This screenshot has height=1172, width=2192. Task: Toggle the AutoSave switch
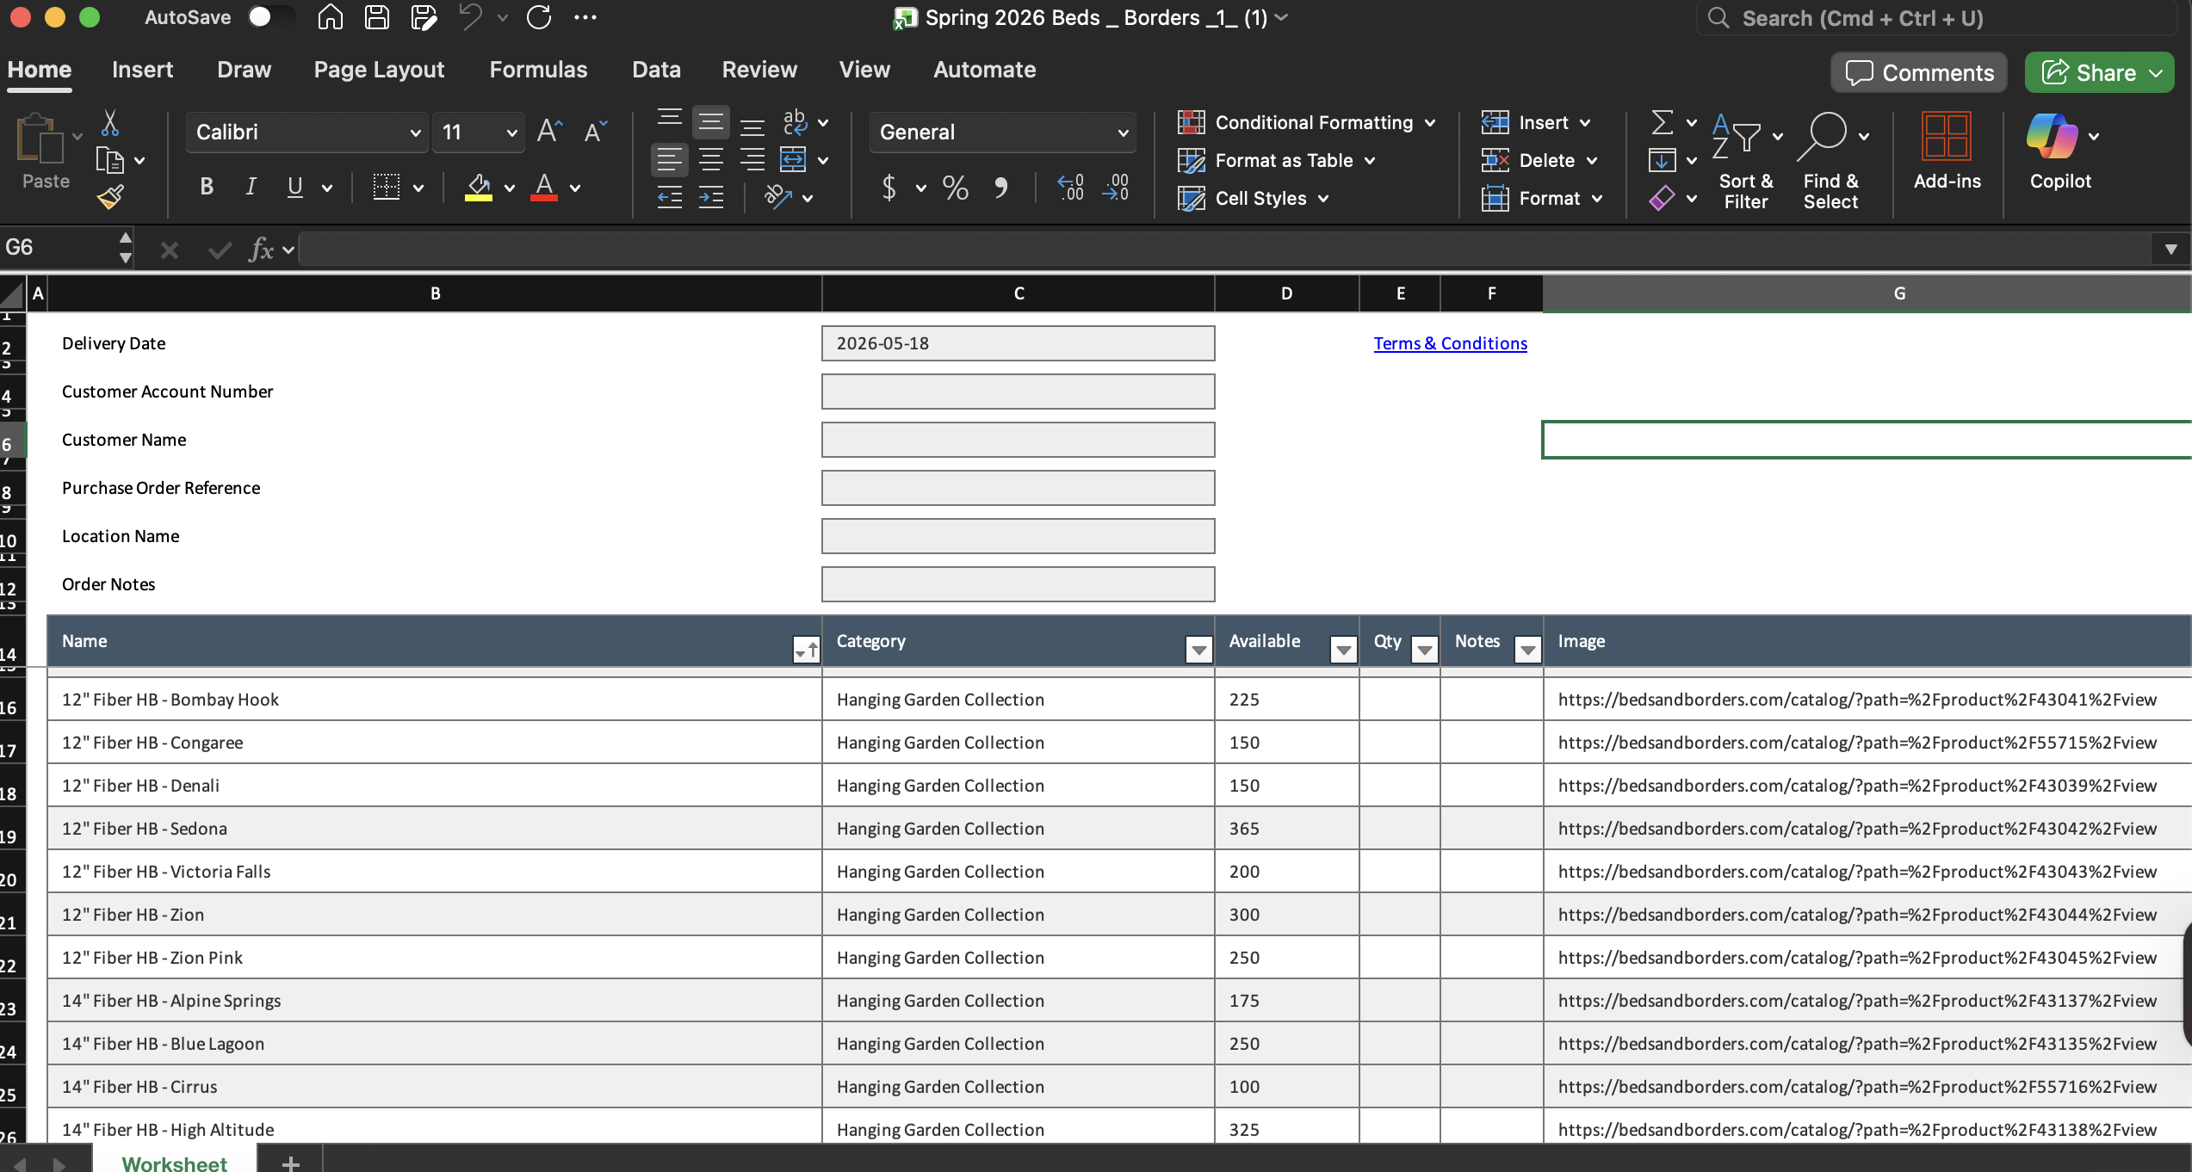pyautogui.click(x=270, y=17)
